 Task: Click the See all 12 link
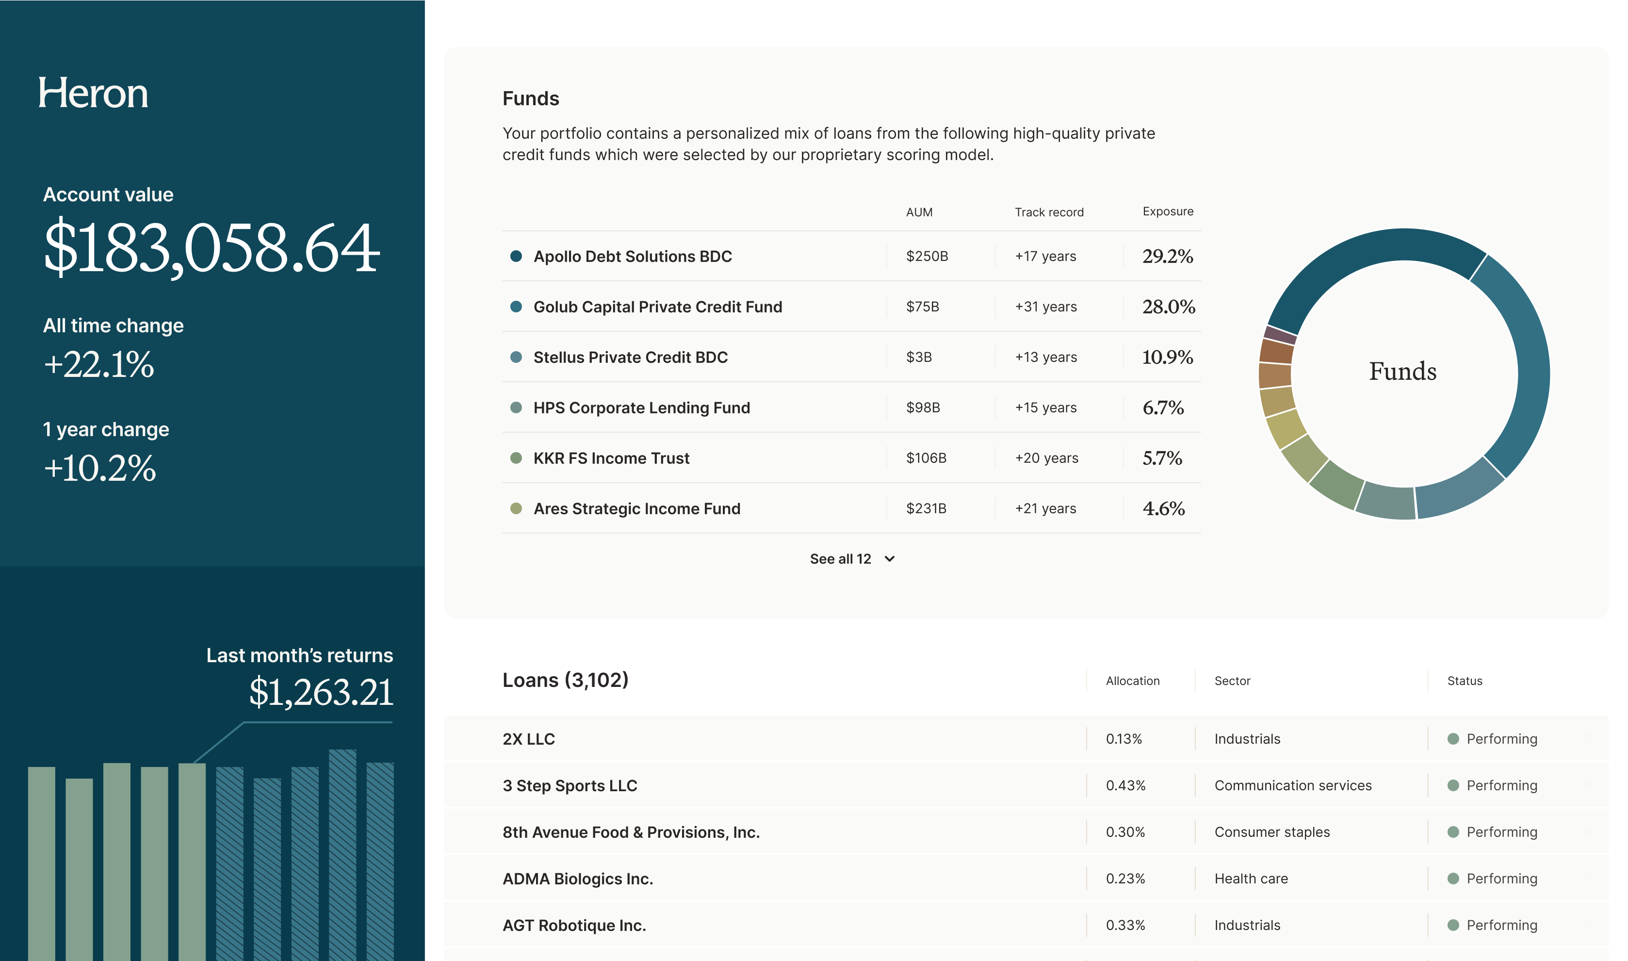pos(840,559)
